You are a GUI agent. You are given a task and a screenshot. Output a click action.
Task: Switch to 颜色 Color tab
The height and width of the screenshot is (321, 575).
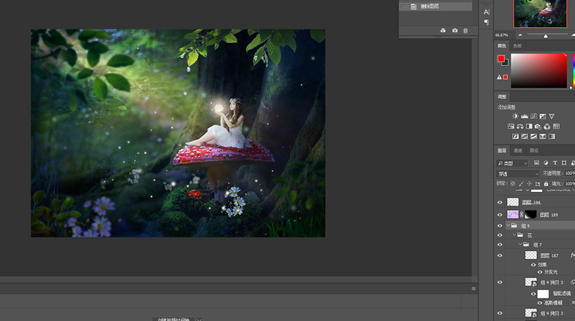tap(502, 46)
